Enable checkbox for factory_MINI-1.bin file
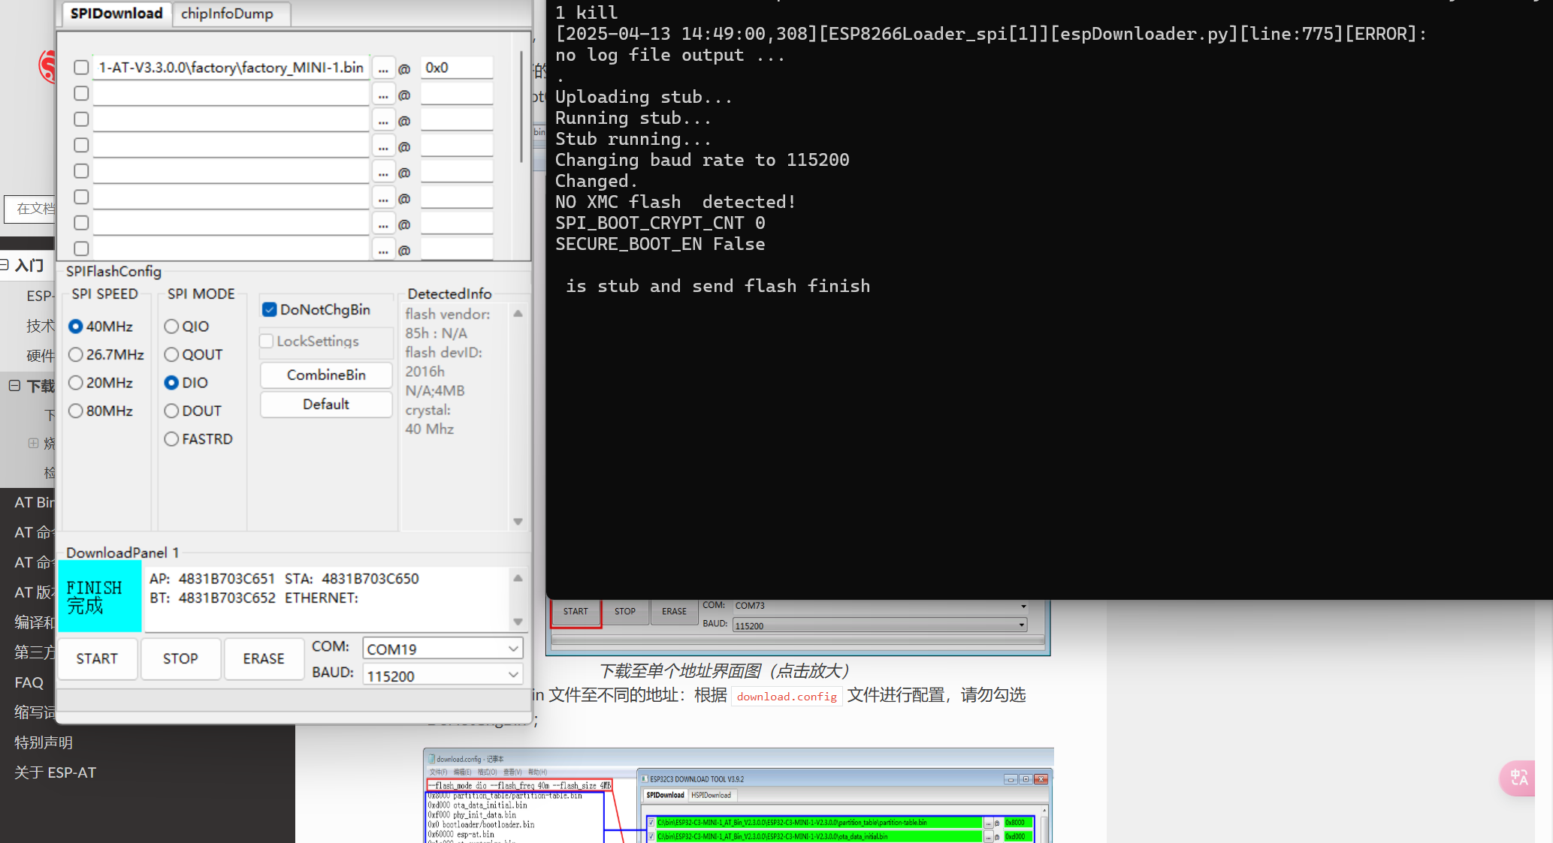 (81, 68)
